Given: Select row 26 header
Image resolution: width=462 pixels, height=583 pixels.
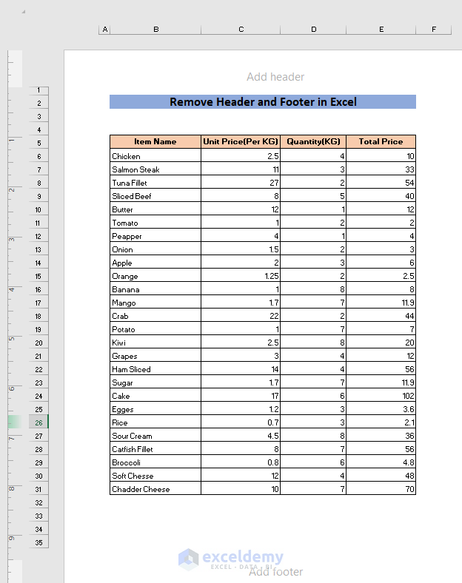Looking at the screenshot, I should click(38, 422).
